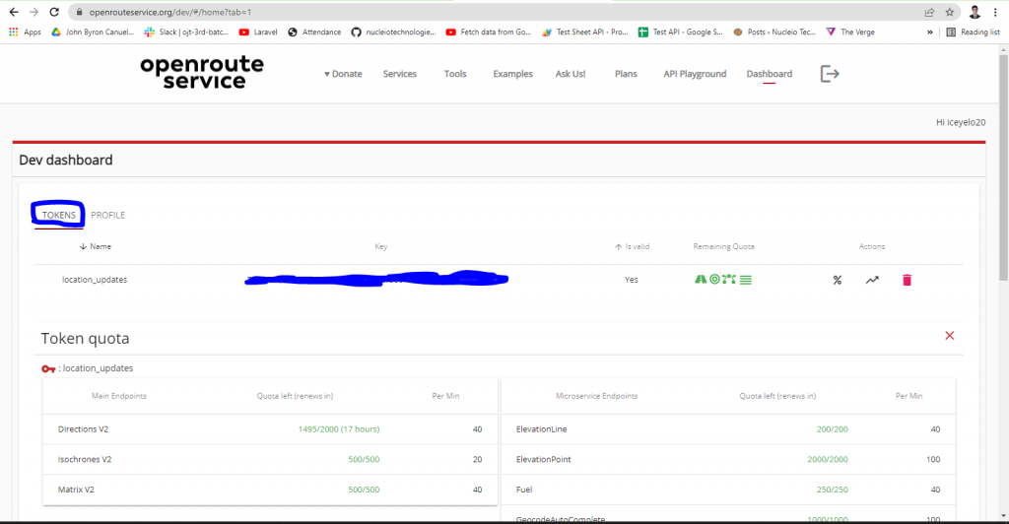This screenshot has height=524, width=1009.
Task: Click the red key icon beside location_updates
Action: 48,368
